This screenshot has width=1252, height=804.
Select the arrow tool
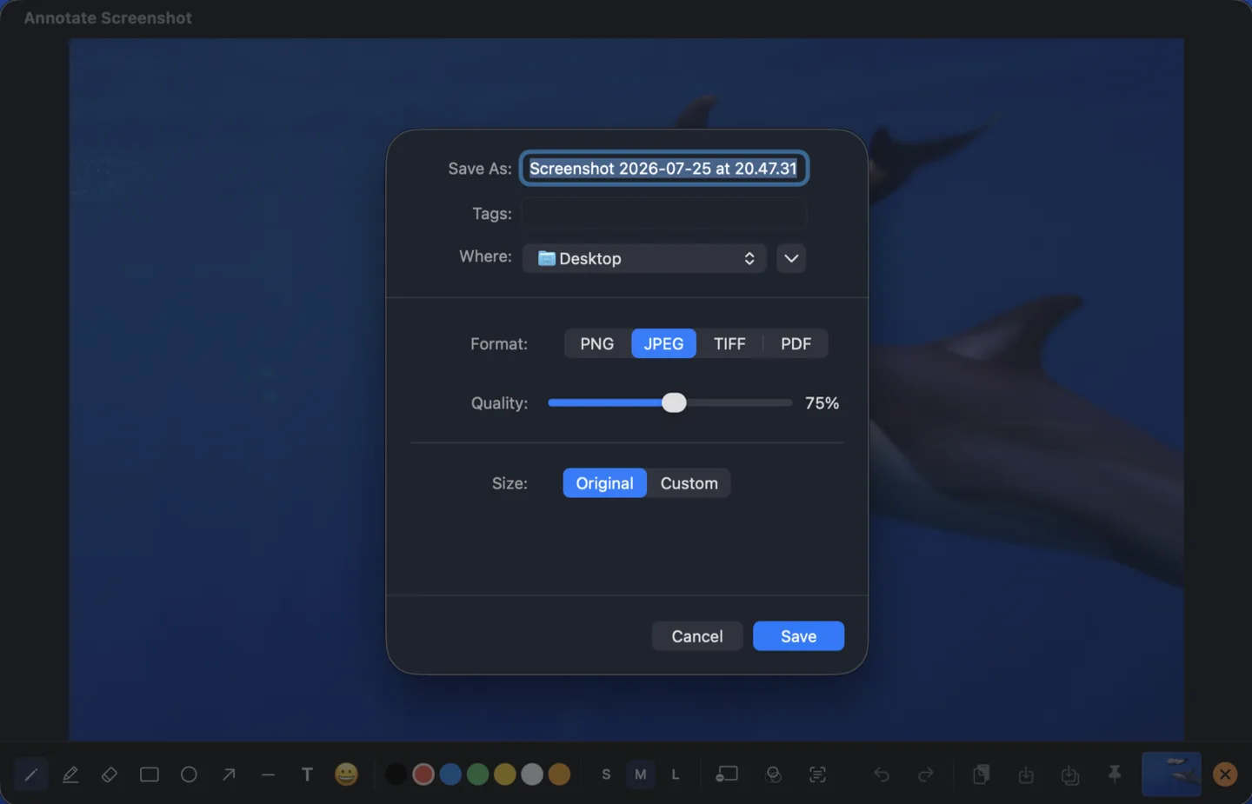(x=229, y=774)
